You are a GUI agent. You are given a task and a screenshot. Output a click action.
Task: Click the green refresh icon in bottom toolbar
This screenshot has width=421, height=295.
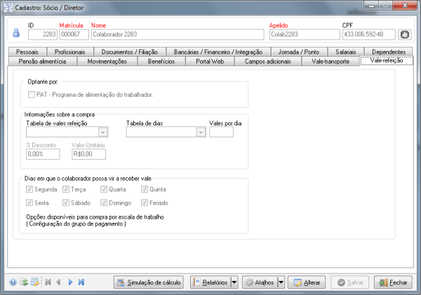pyautogui.click(x=23, y=282)
